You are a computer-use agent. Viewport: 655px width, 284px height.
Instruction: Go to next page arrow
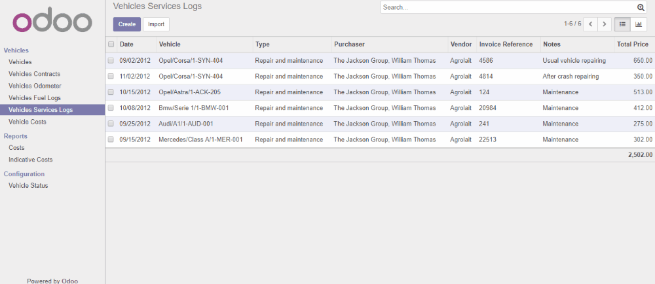pyautogui.click(x=605, y=24)
